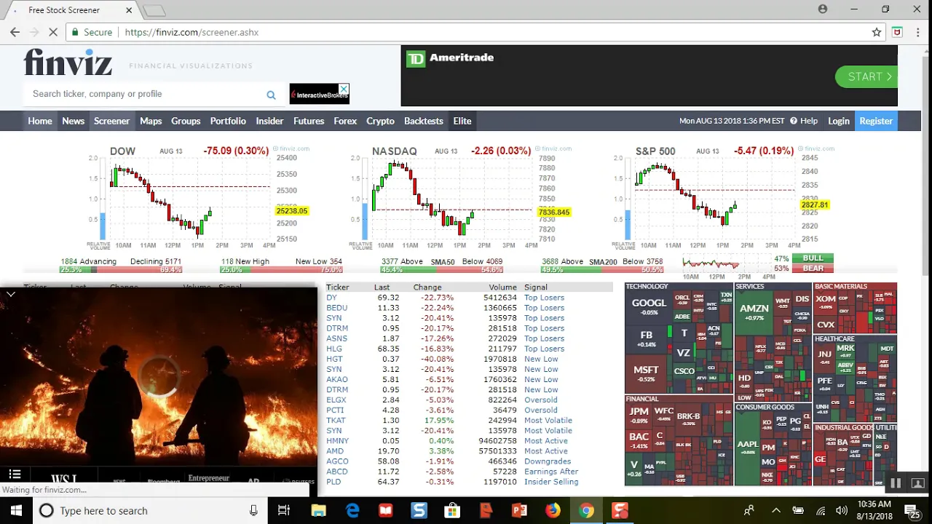Launch Microsoft Edge from the taskbar
Viewport: 932px width, 524px height.
[352, 511]
